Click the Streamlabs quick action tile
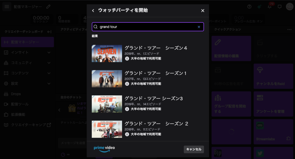This screenshot has height=159, width=295. pyautogui.click(x=273, y=132)
